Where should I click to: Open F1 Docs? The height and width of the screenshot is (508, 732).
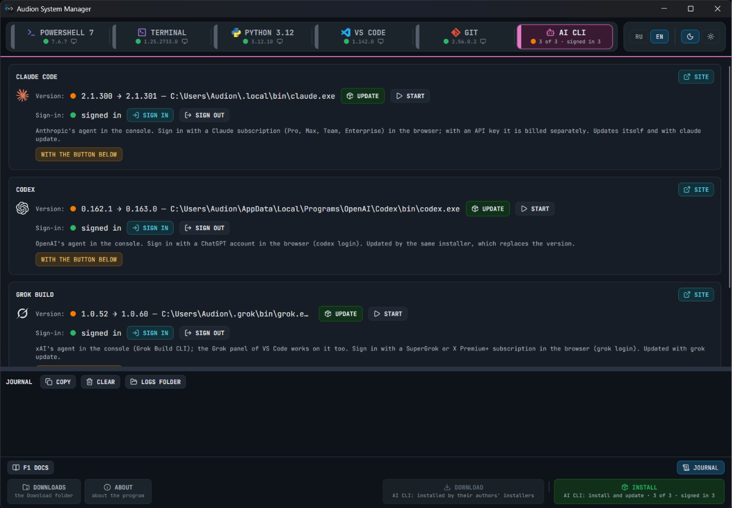pyautogui.click(x=30, y=467)
